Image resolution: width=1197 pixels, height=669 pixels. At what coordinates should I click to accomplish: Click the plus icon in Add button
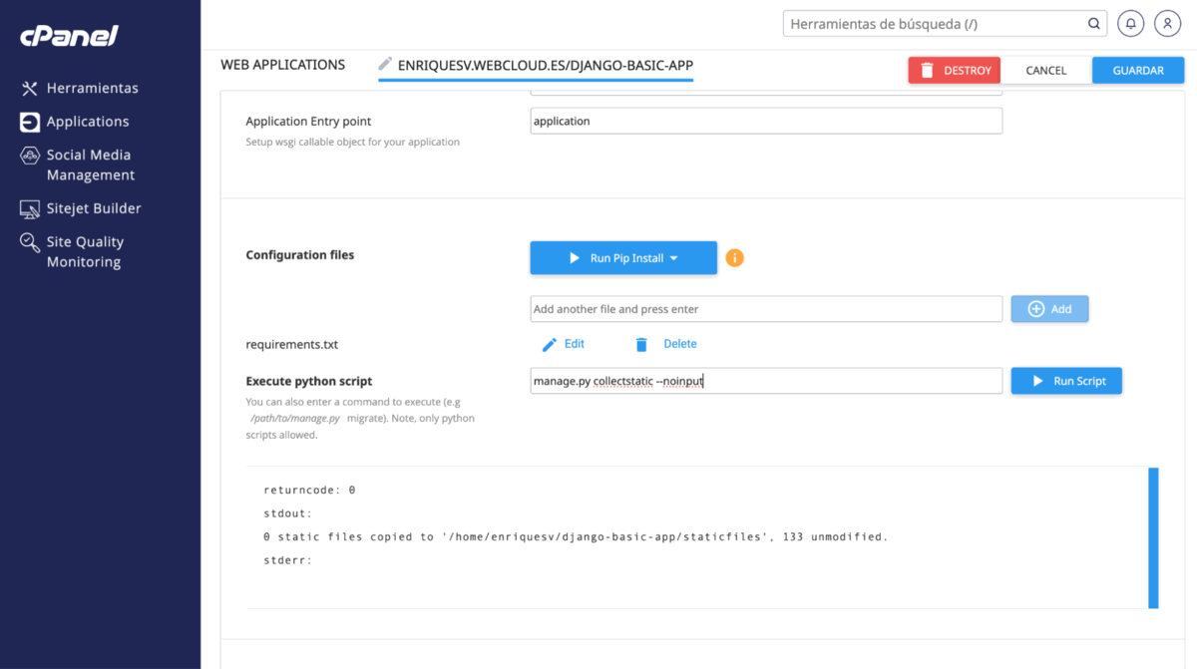point(1036,309)
